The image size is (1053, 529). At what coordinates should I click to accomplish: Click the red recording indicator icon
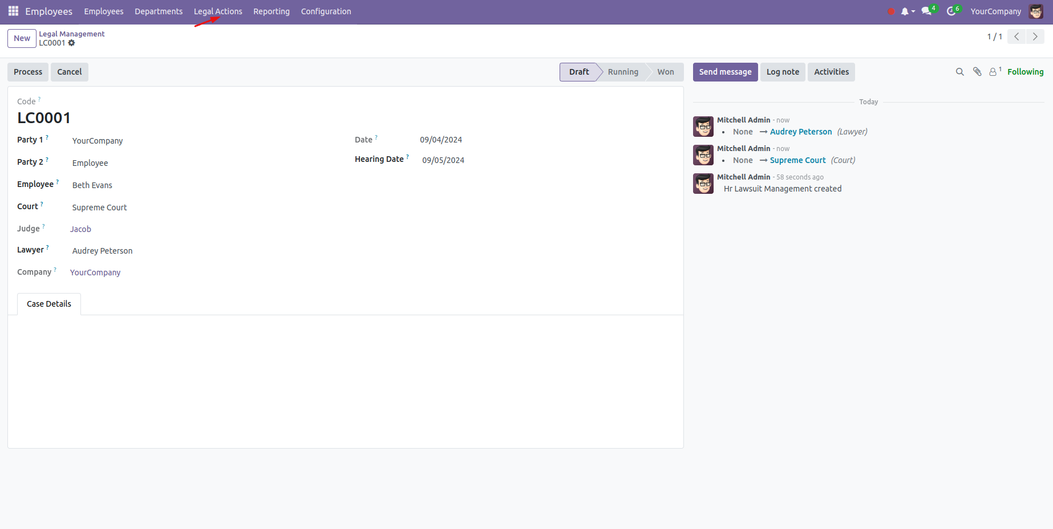pos(891,11)
